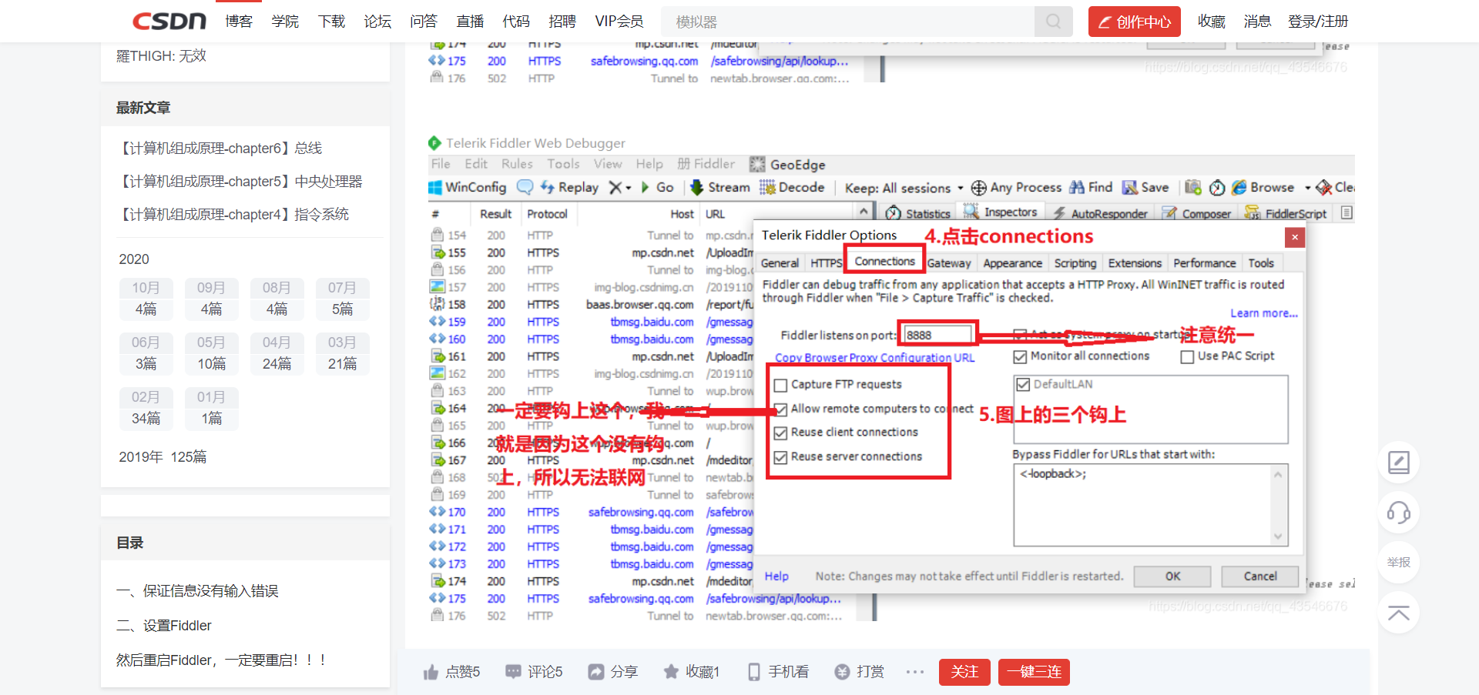Open the Fiddler Rules menu
This screenshot has width=1479, height=695.
pos(517,164)
